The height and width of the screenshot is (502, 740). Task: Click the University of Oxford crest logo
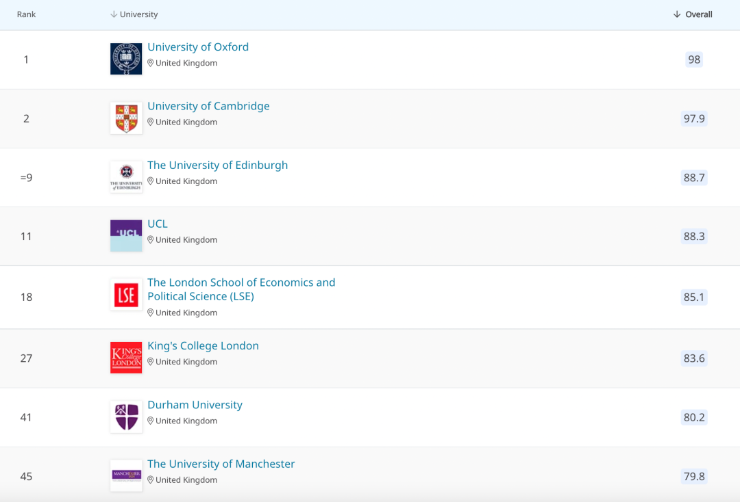126,59
